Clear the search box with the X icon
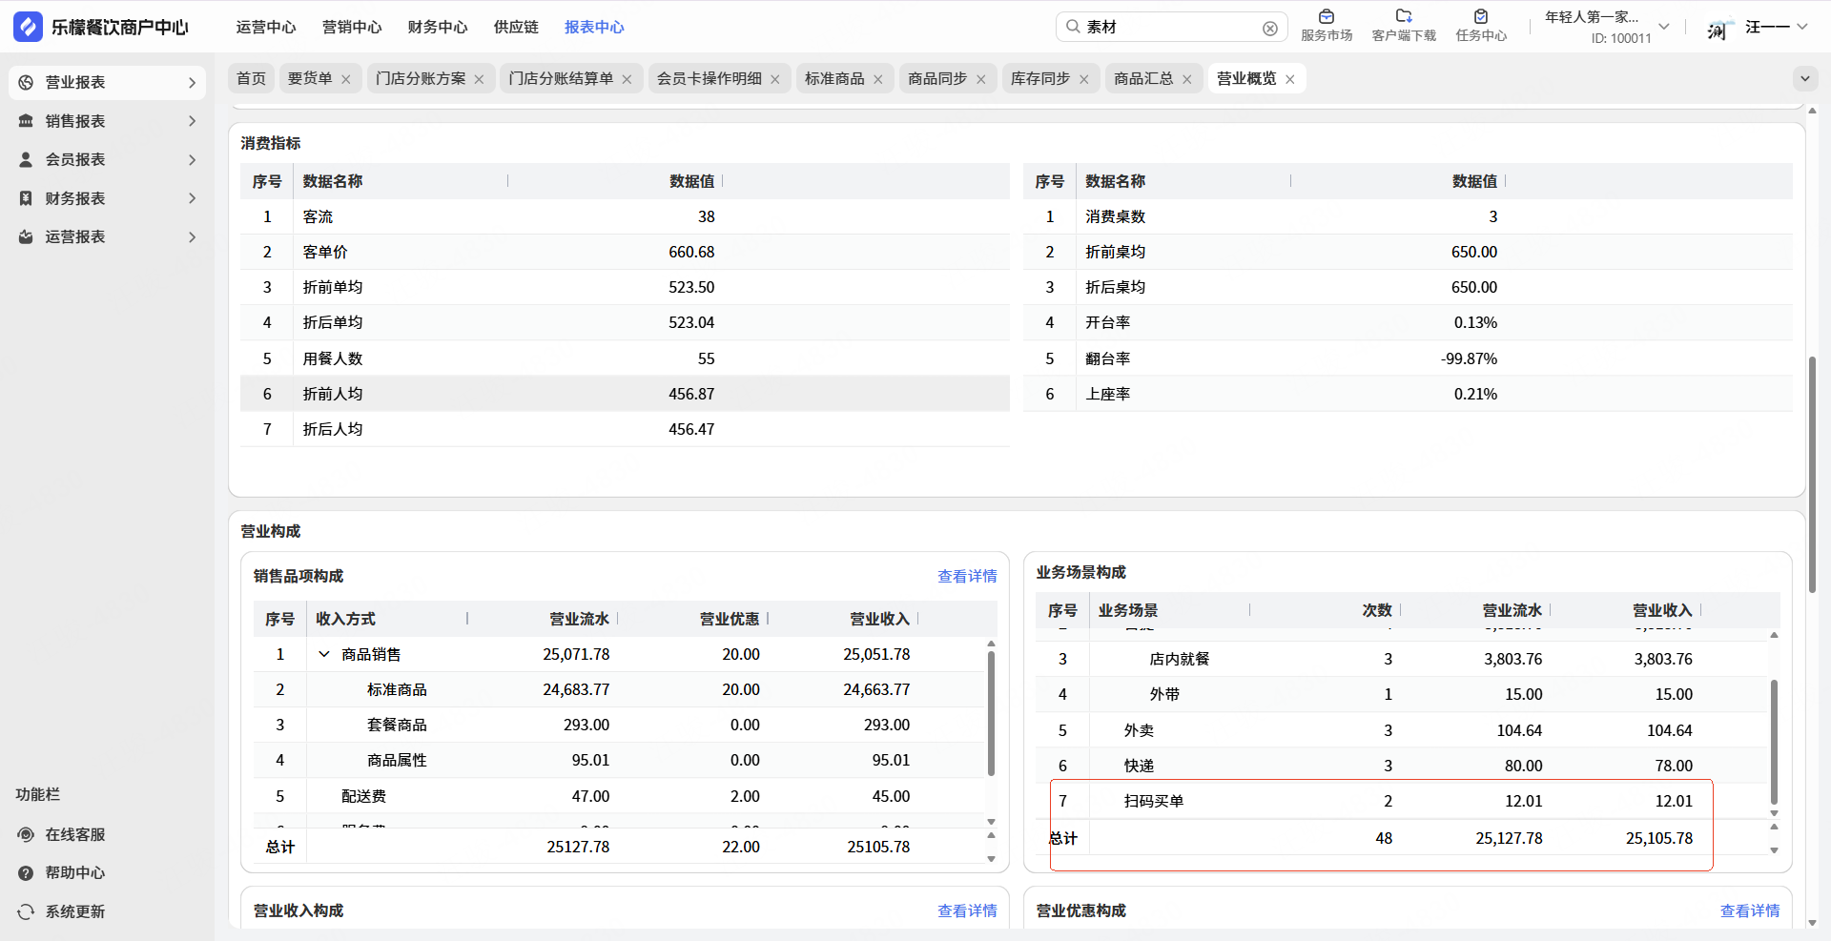Image resolution: width=1831 pixels, height=941 pixels. pyautogui.click(x=1270, y=29)
